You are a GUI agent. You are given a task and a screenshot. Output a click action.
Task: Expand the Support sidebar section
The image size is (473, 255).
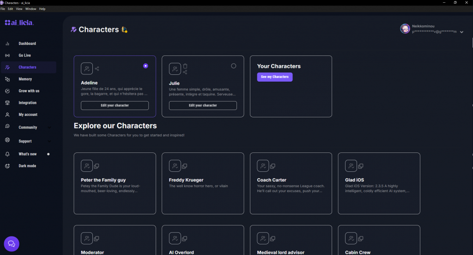[49, 141]
